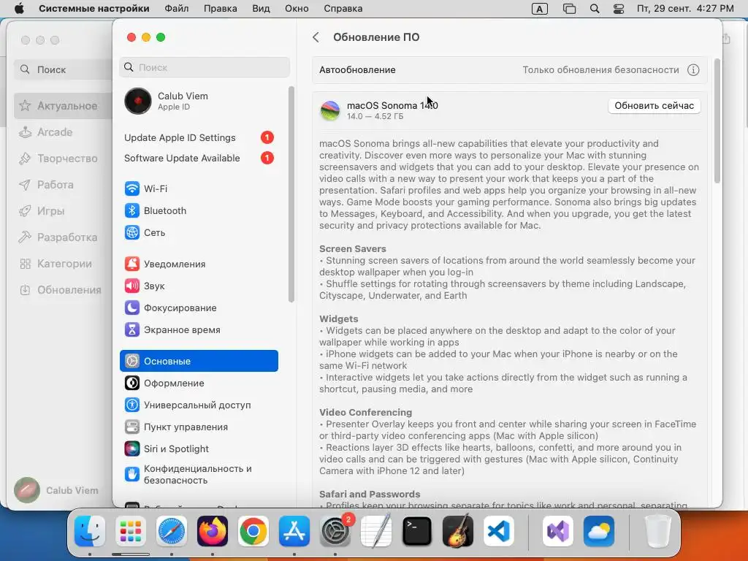Go back with the chevron arrow
This screenshot has width=748, height=561.
pos(316,37)
